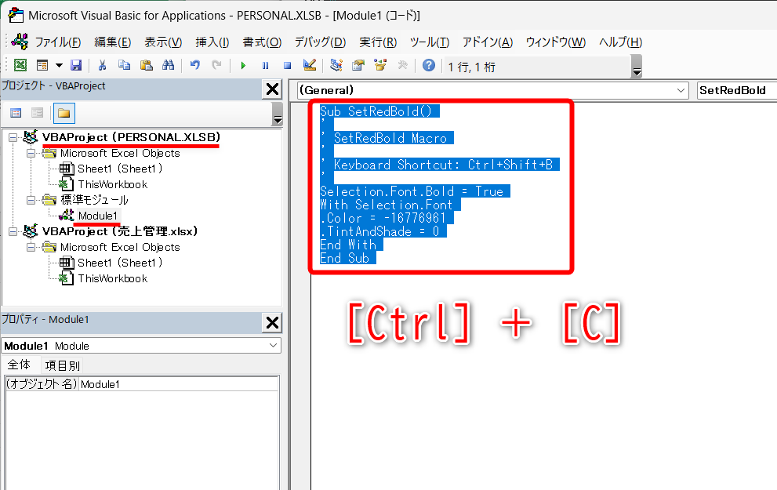The image size is (777, 490).
Task: Click the .Color = -16776961 code line
Action: [383, 218]
